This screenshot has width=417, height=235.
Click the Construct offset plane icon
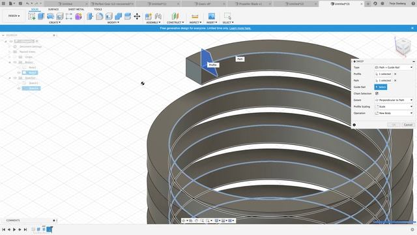pos(175,16)
